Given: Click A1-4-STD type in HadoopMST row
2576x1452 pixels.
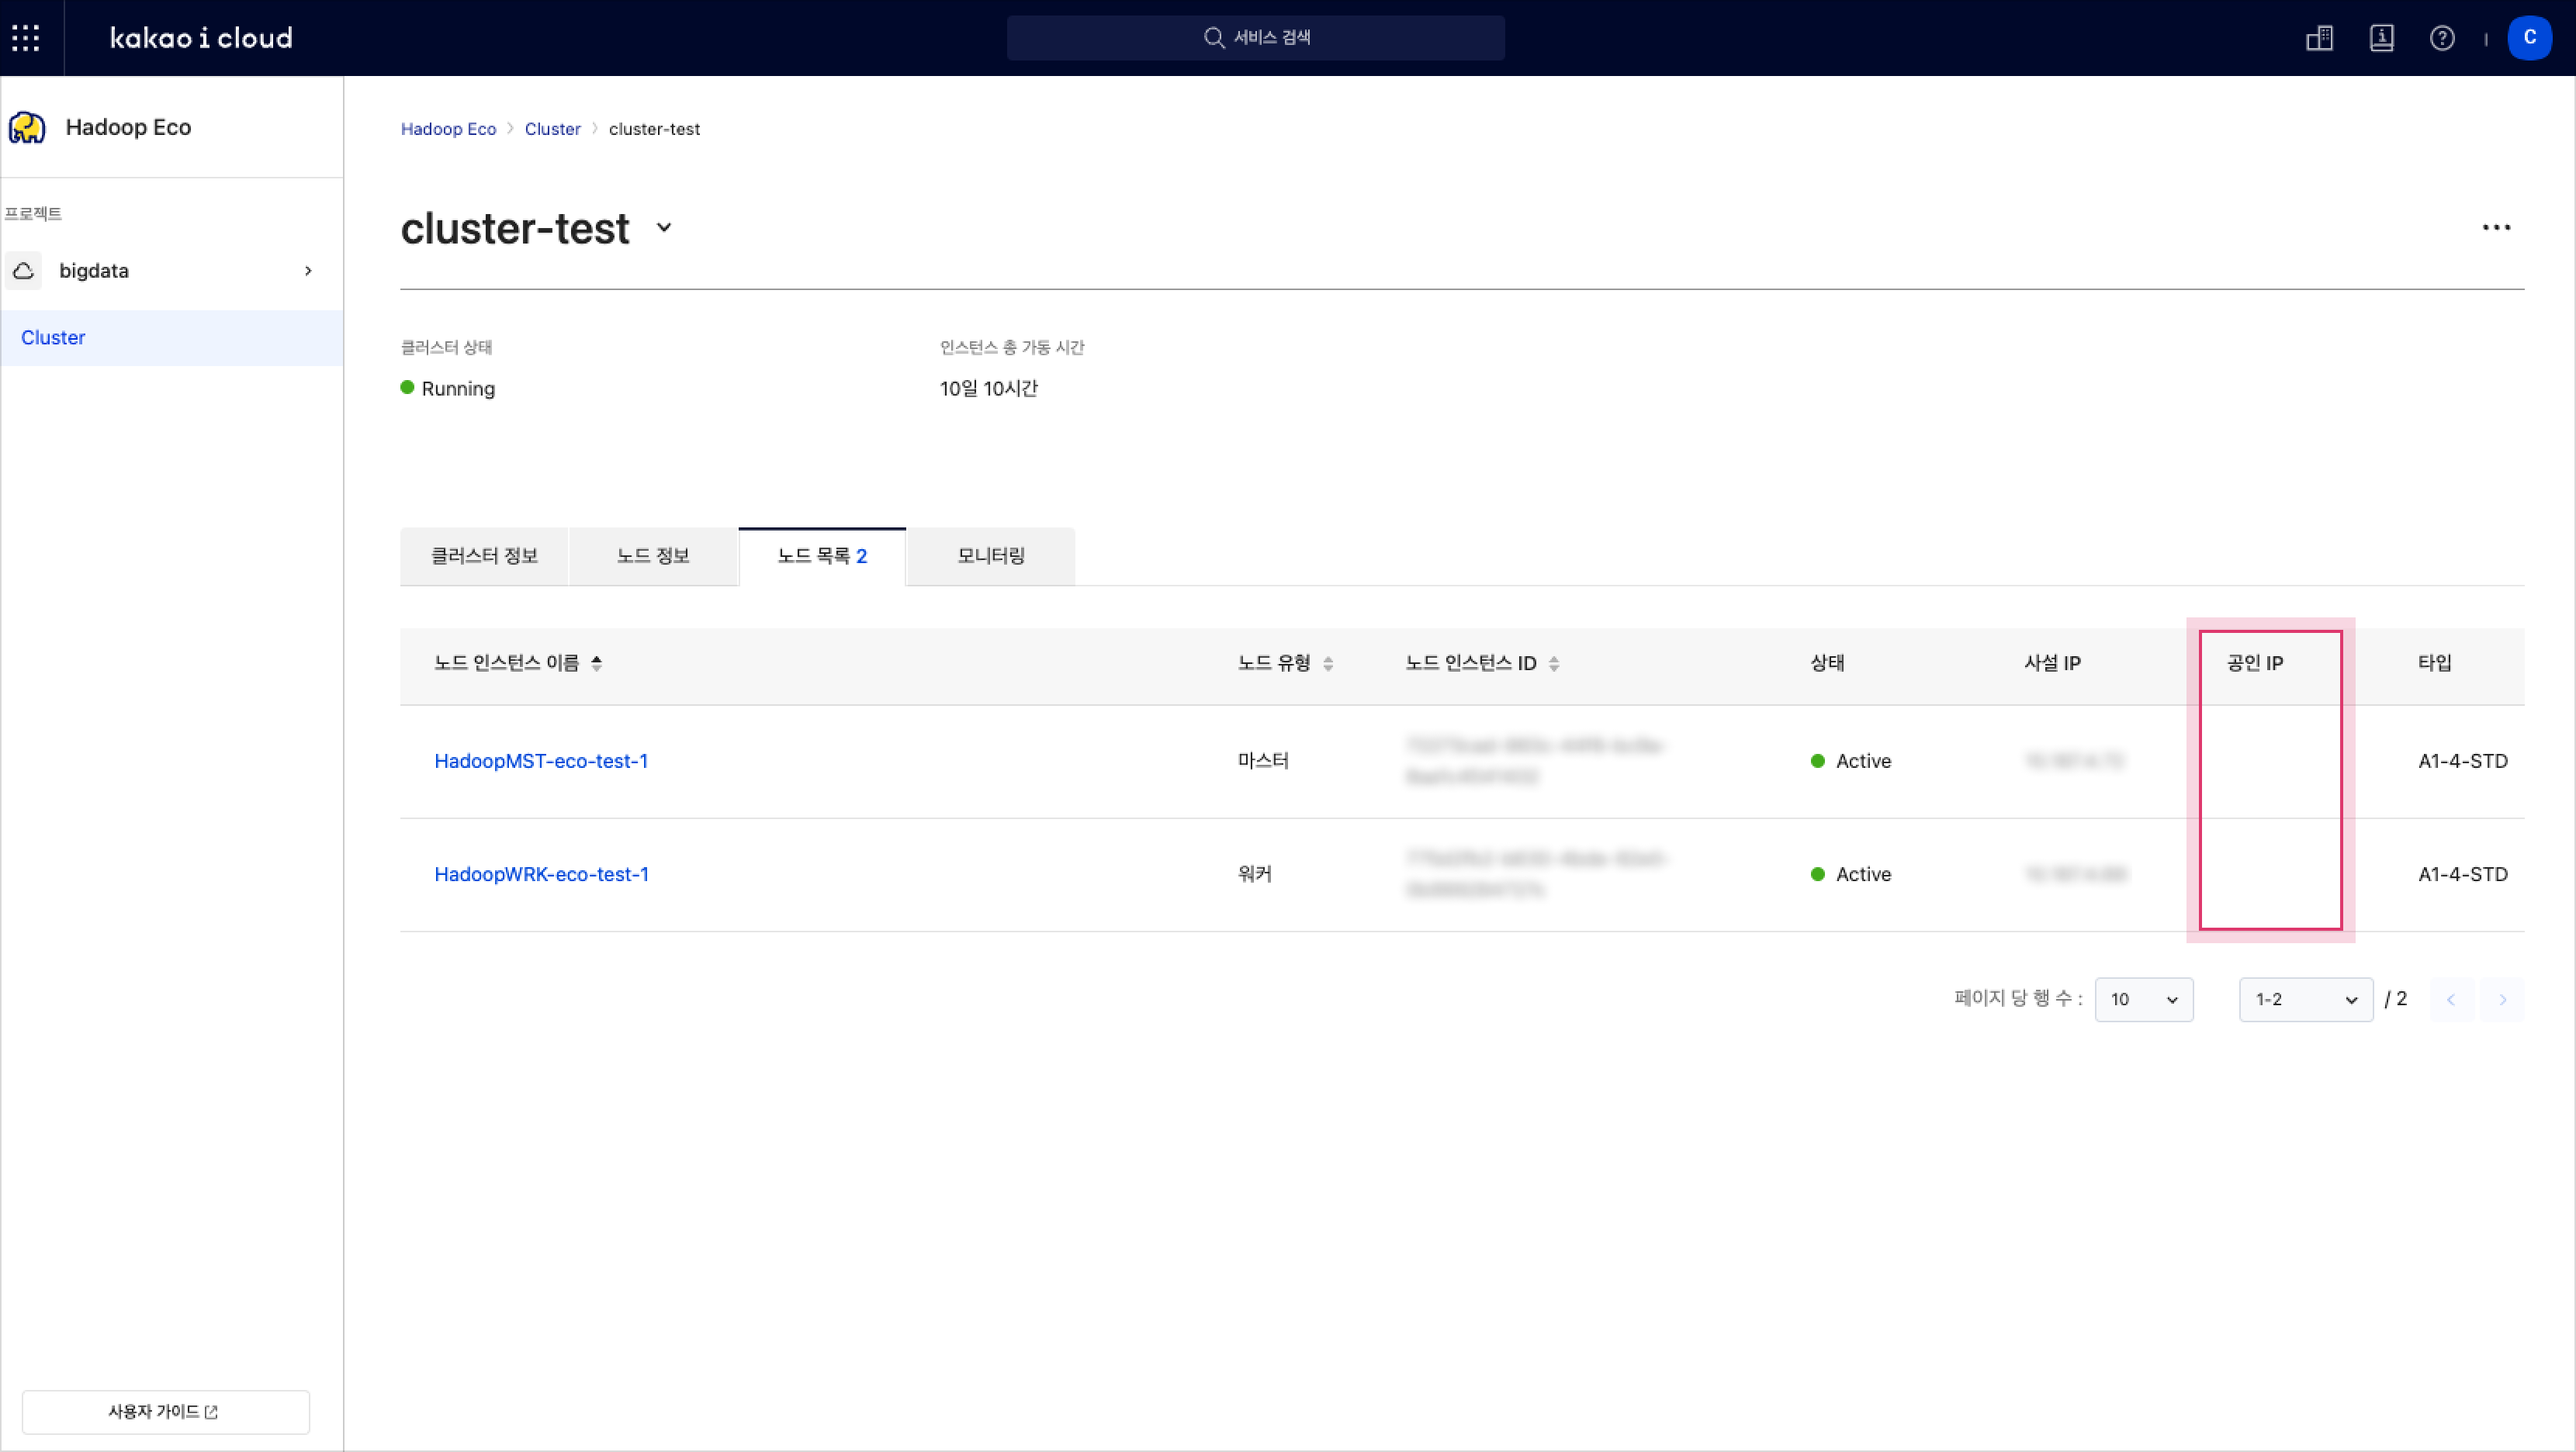Looking at the screenshot, I should click(2462, 761).
